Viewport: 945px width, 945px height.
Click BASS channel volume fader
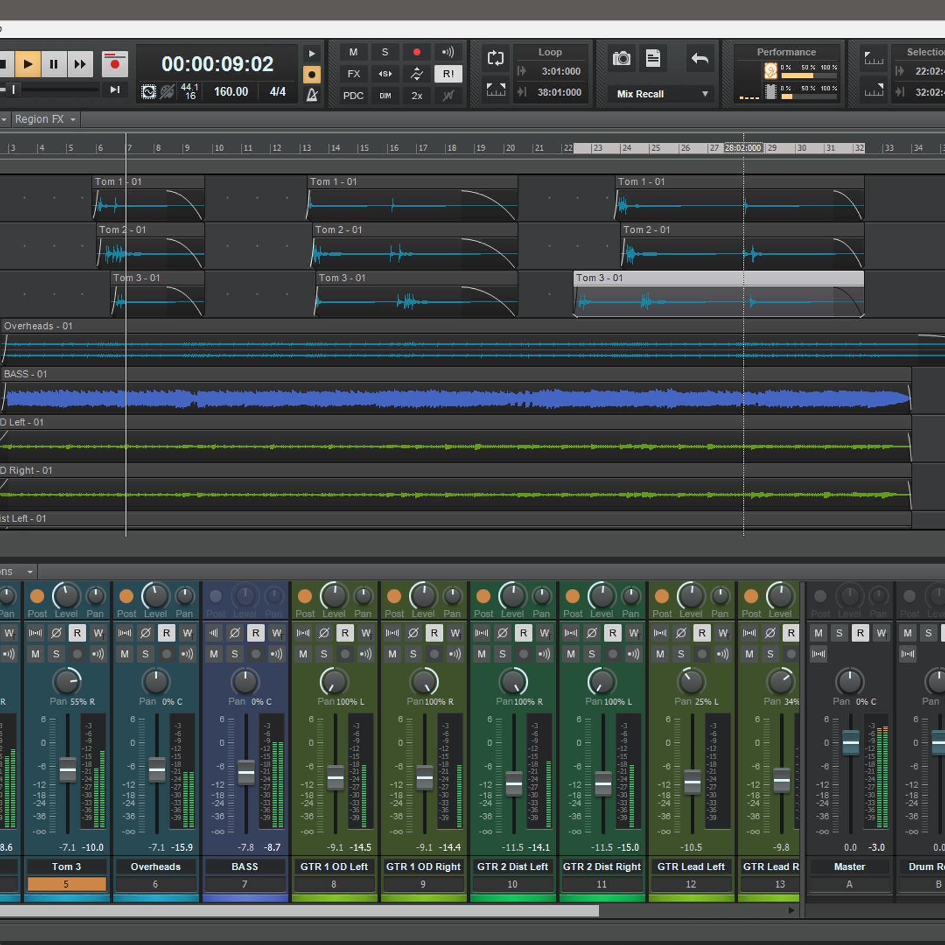tap(246, 773)
